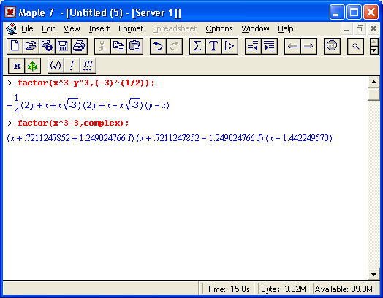Screen dimensions: 383x298
Task: Open the Edit menu
Action: pyautogui.click(x=48, y=28)
